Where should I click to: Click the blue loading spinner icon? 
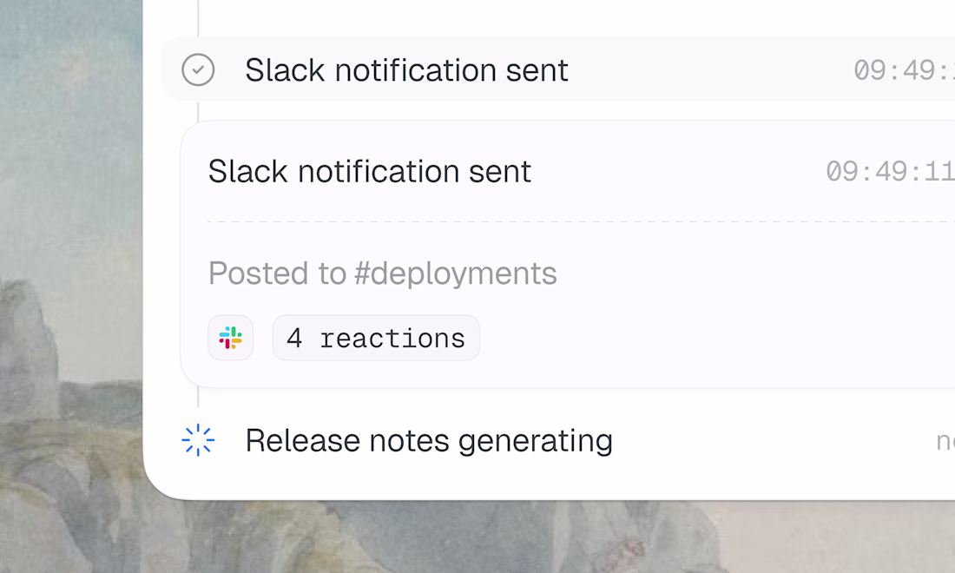click(x=198, y=440)
